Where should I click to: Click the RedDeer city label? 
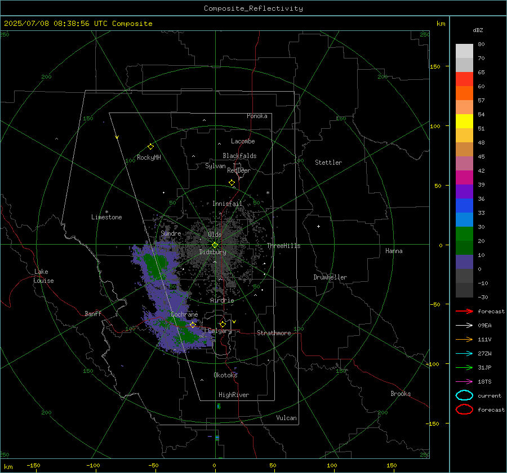(239, 170)
